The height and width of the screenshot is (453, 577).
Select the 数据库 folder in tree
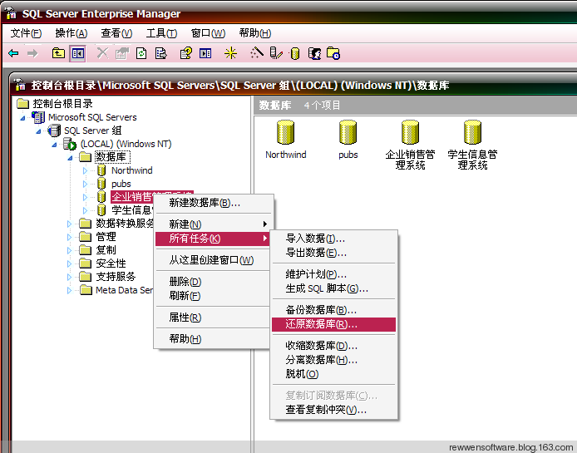click(x=112, y=157)
